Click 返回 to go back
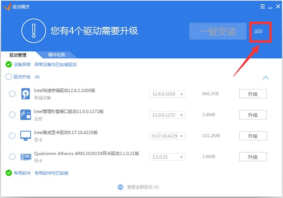 [x=258, y=32]
